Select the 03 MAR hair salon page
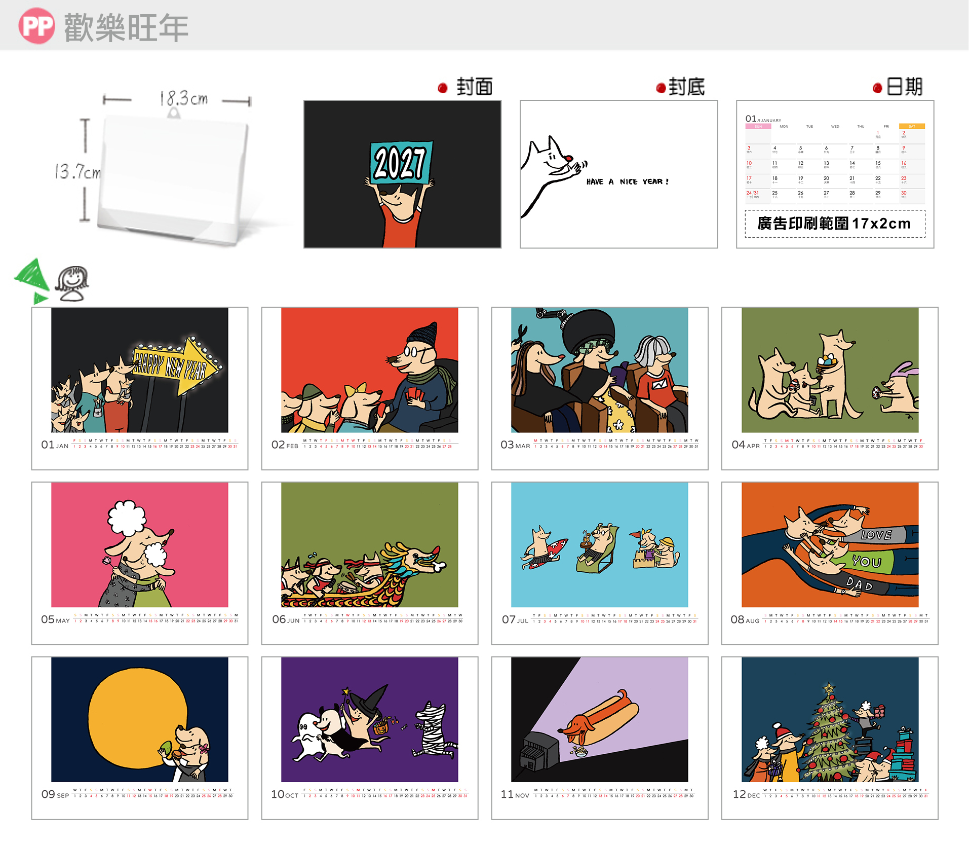969x845 pixels. pyautogui.click(x=600, y=388)
